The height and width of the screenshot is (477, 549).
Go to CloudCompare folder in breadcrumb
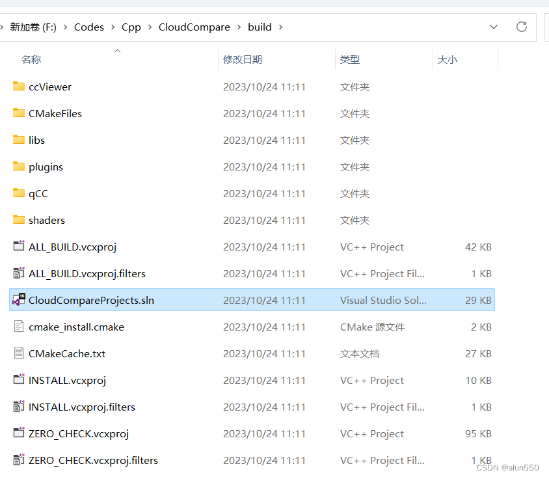(194, 27)
